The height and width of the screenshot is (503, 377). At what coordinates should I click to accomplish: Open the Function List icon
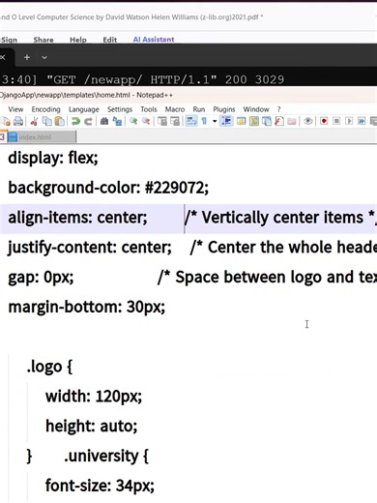(279, 121)
